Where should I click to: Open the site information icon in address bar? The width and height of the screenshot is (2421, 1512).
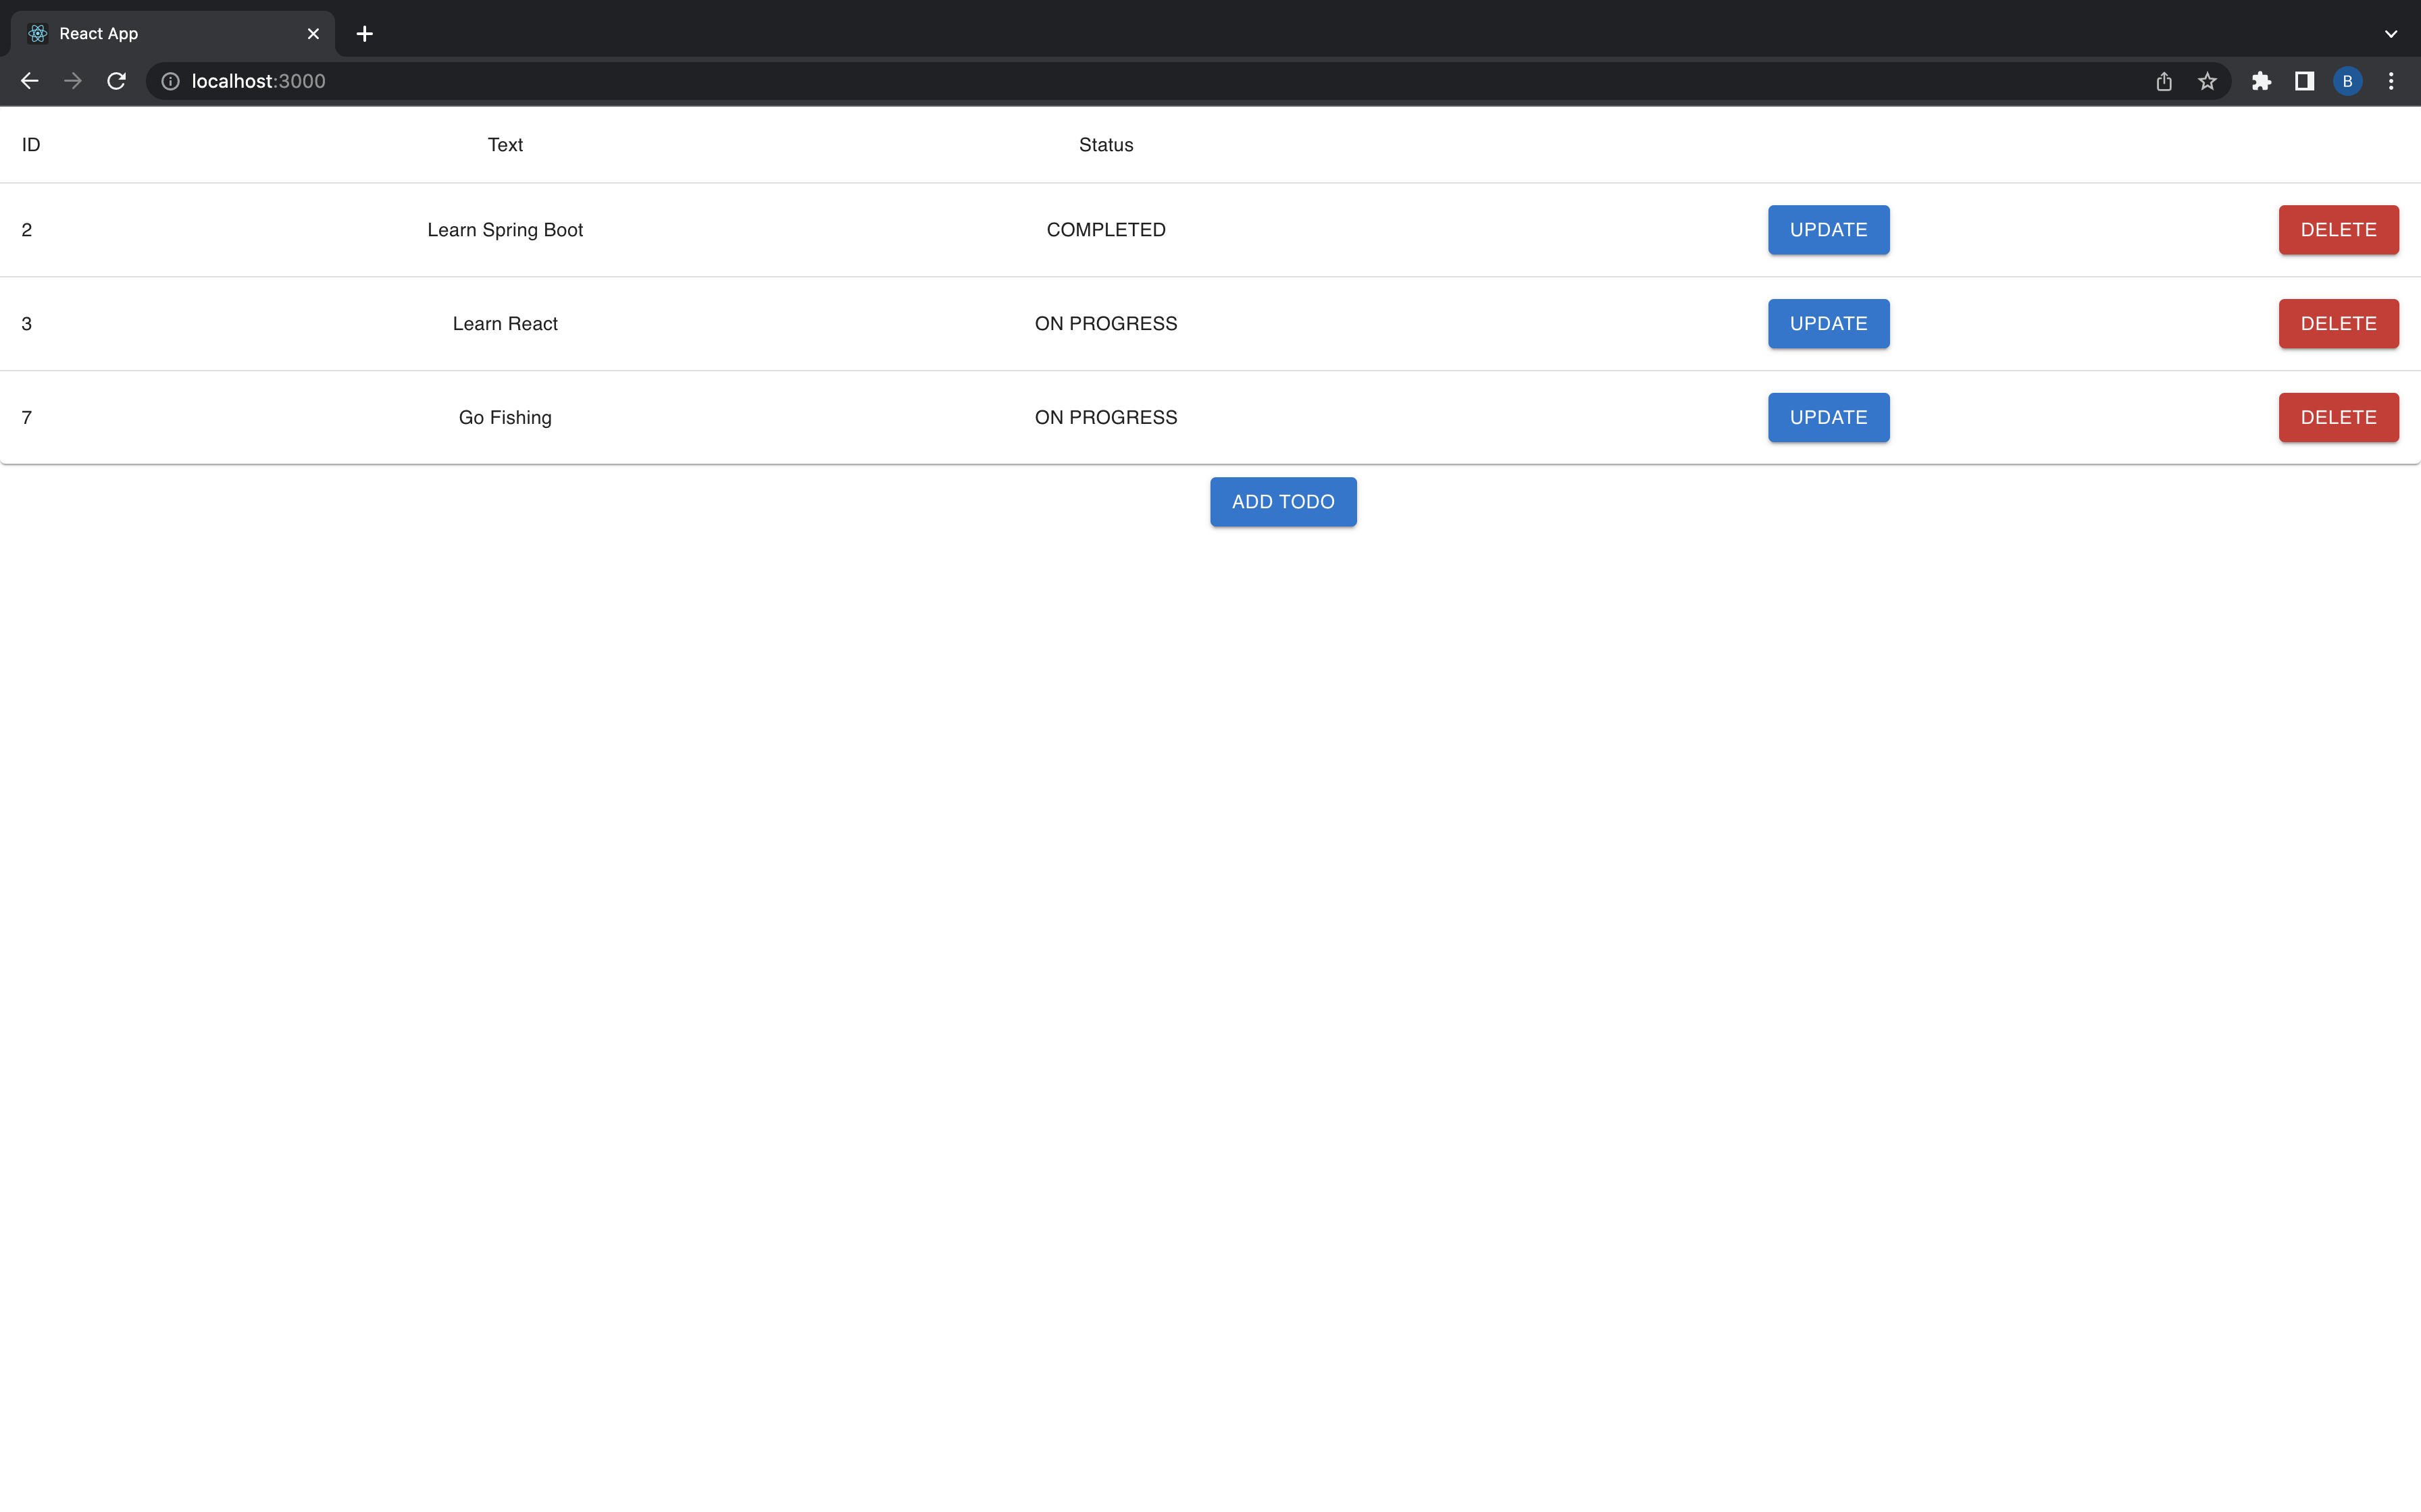(x=169, y=81)
